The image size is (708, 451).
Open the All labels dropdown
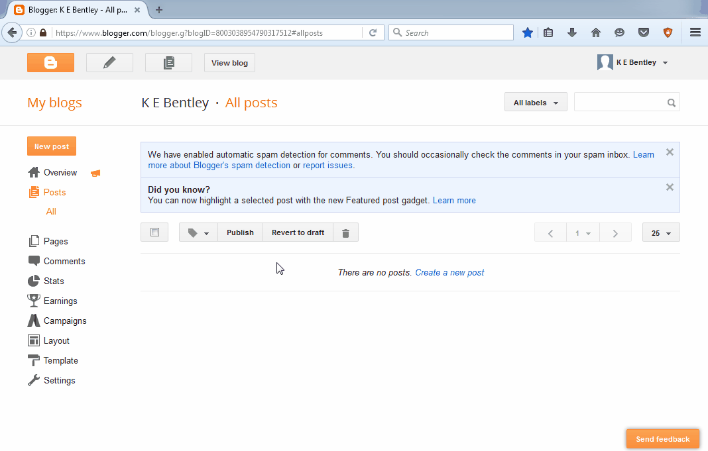pos(536,101)
